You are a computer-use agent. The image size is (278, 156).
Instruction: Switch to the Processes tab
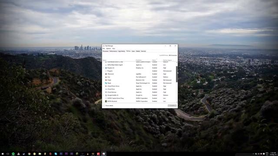pyautogui.click(x=106, y=51)
